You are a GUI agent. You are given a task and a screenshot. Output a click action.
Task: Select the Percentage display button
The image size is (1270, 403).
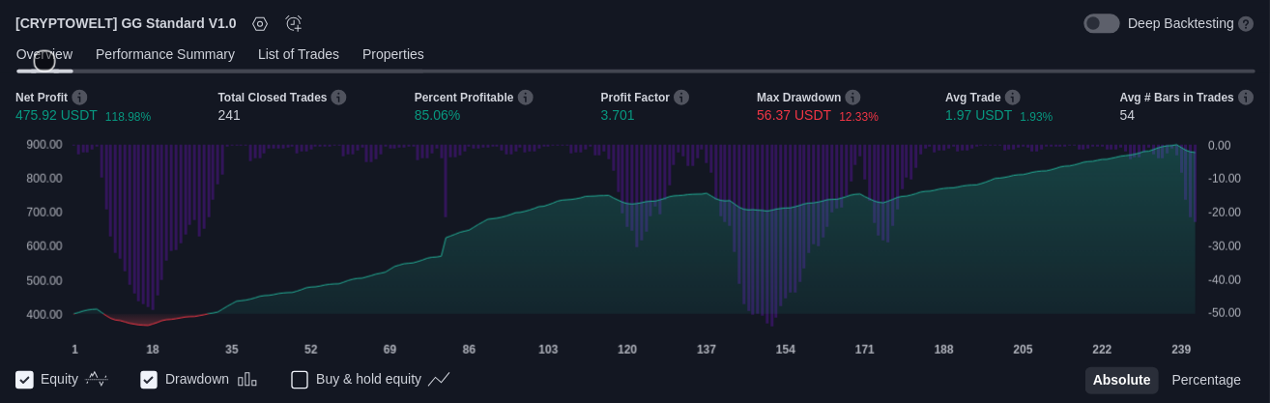tap(1205, 380)
